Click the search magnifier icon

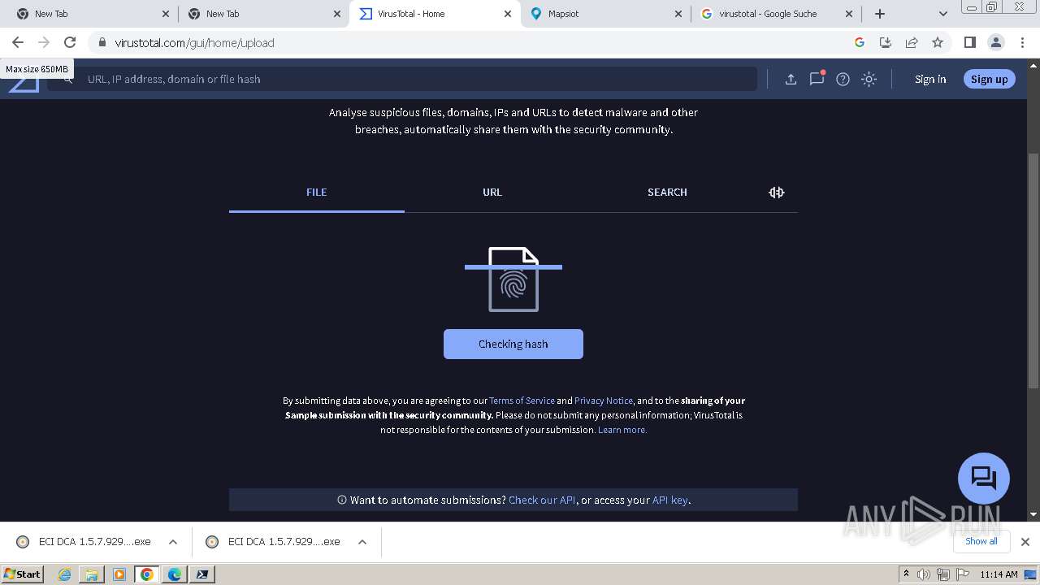click(68, 79)
